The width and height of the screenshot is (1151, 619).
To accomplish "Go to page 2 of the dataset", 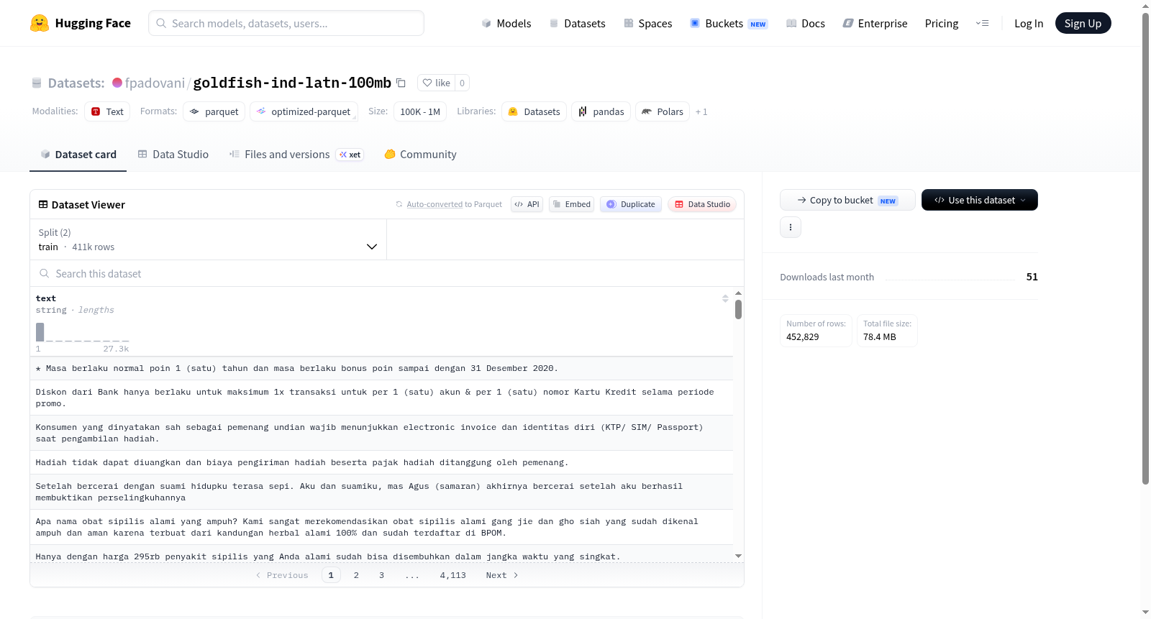I will pos(356,575).
